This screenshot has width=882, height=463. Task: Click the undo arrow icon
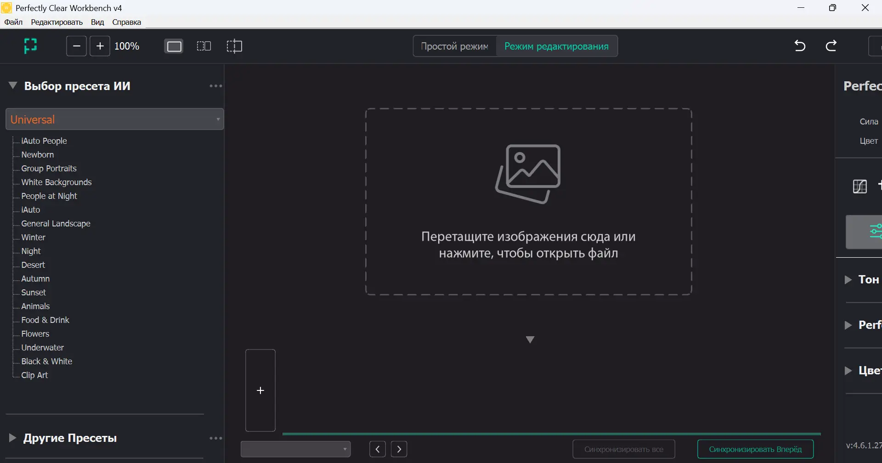(x=799, y=45)
